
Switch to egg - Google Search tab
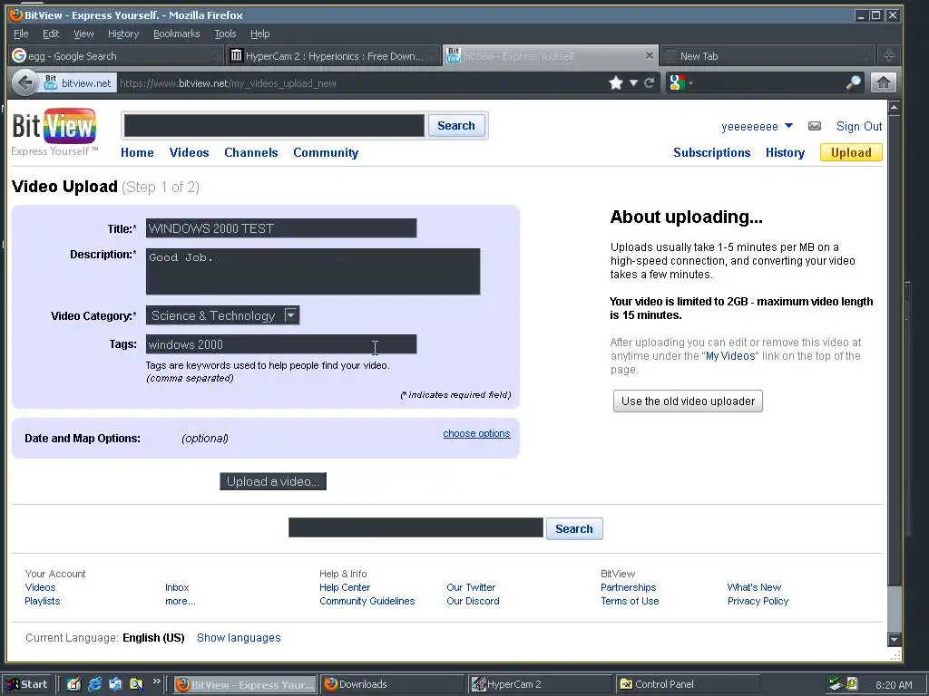(x=116, y=55)
